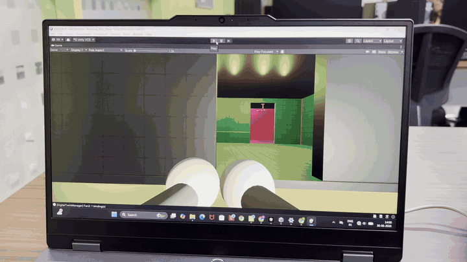
Task: Adjust the Scale slider
Action: click(150, 51)
